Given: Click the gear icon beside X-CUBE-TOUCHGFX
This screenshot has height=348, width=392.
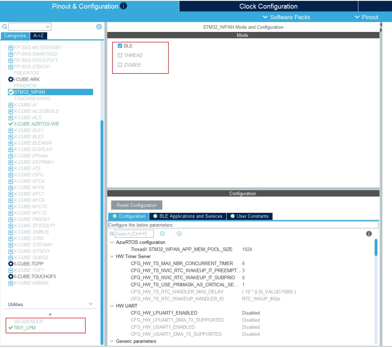Looking at the screenshot, I should [x=11, y=276].
